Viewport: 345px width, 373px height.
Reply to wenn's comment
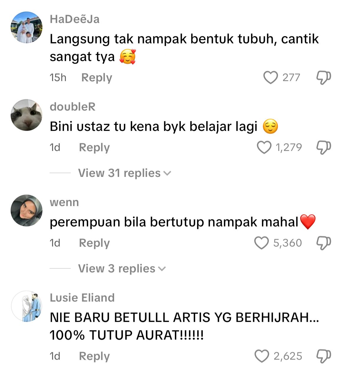(94, 243)
